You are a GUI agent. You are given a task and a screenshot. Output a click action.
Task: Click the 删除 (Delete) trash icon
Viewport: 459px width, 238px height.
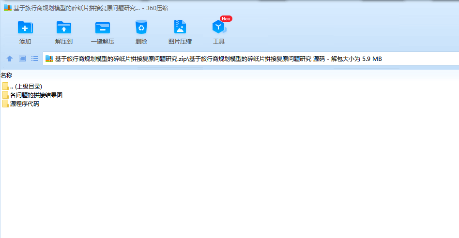[x=141, y=27]
